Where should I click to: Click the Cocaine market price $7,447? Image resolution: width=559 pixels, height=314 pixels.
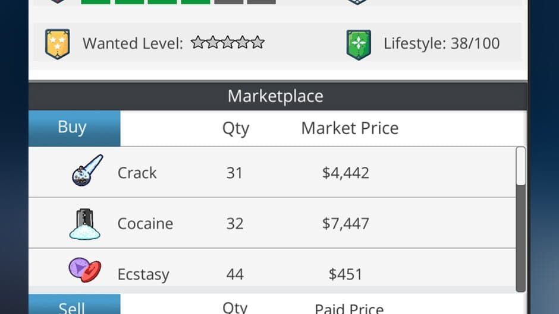[346, 224]
